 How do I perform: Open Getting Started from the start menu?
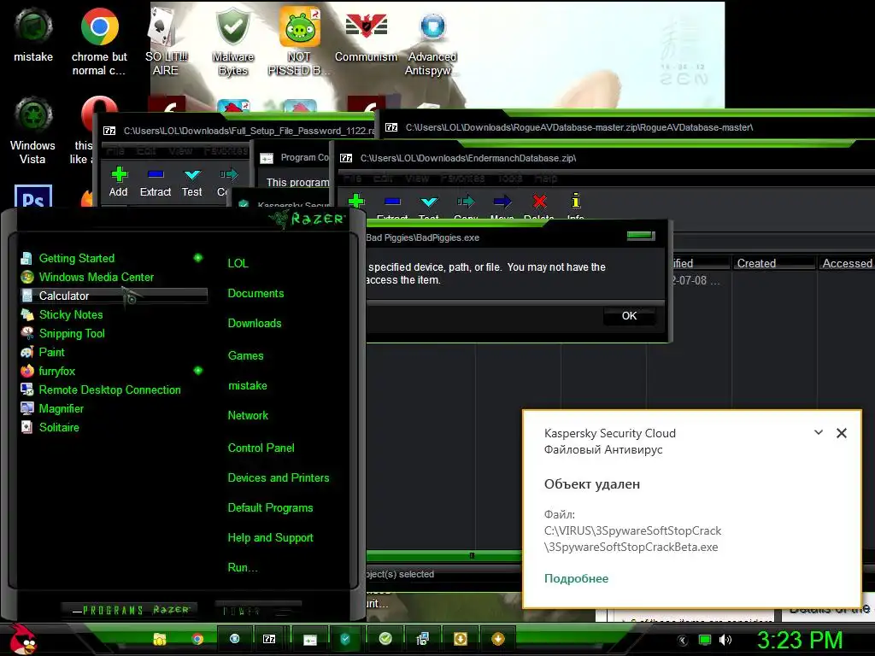click(x=114, y=258)
